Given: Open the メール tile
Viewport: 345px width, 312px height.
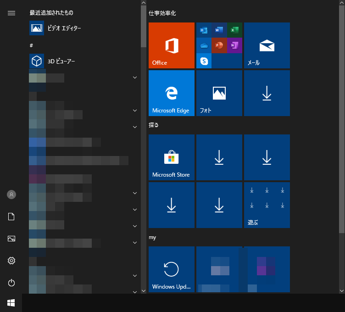Looking at the screenshot, I should [267, 45].
